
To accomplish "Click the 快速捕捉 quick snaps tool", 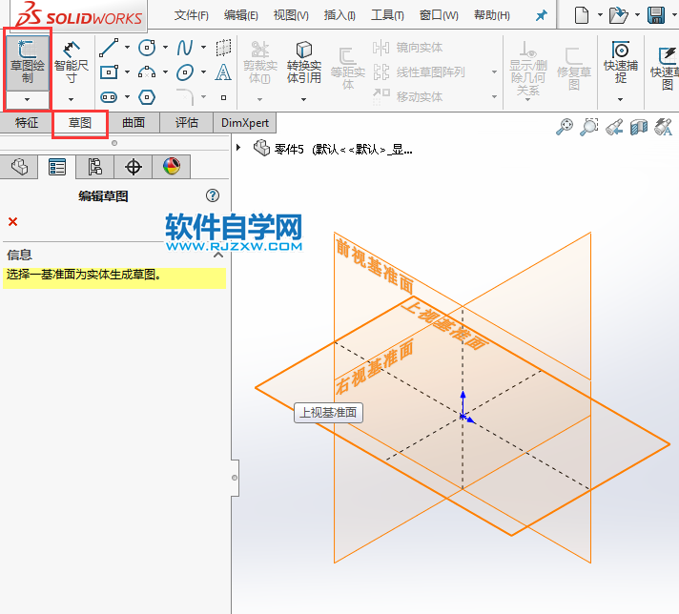I will tap(621, 63).
